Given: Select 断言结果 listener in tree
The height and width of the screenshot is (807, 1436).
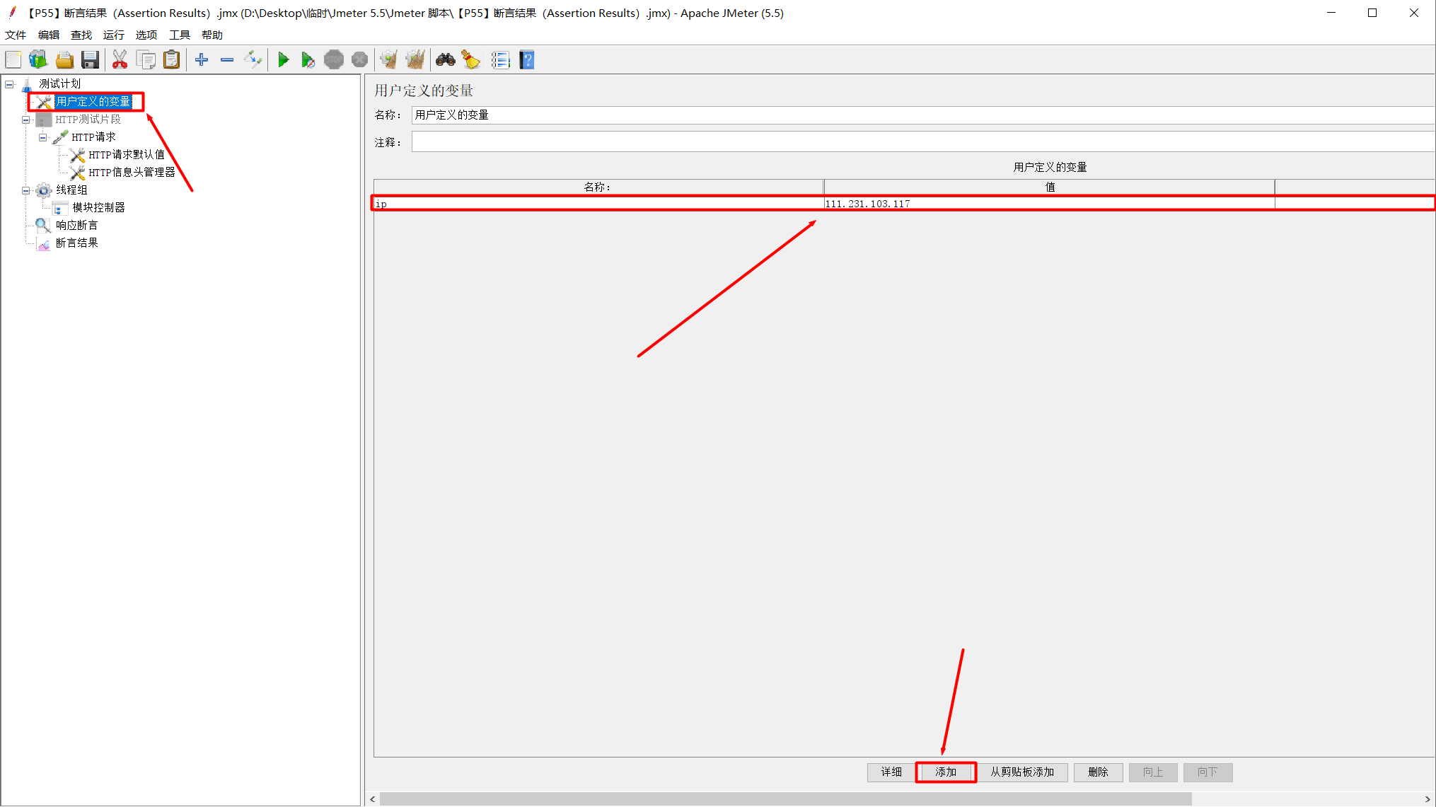Looking at the screenshot, I should pos(77,243).
